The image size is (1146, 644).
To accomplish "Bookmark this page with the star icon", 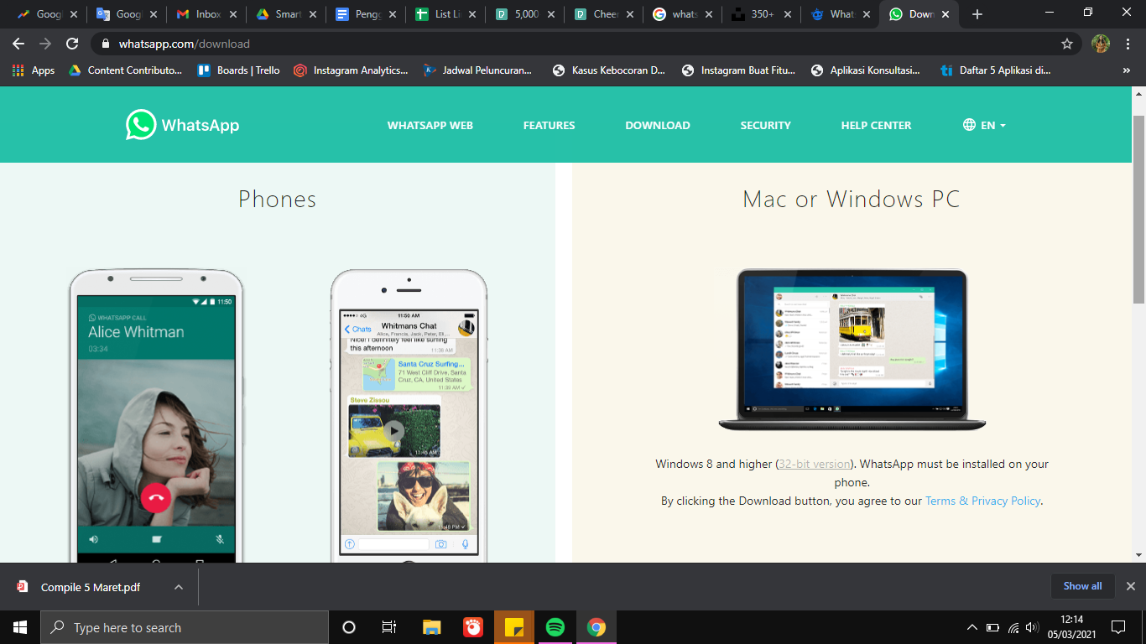I will point(1067,44).
